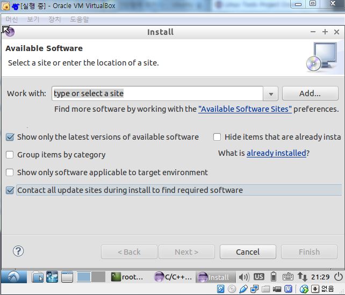Screen dimensions: 345x295
Task: Click the VirtualBox video capture status icon
Action: point(277,289)
